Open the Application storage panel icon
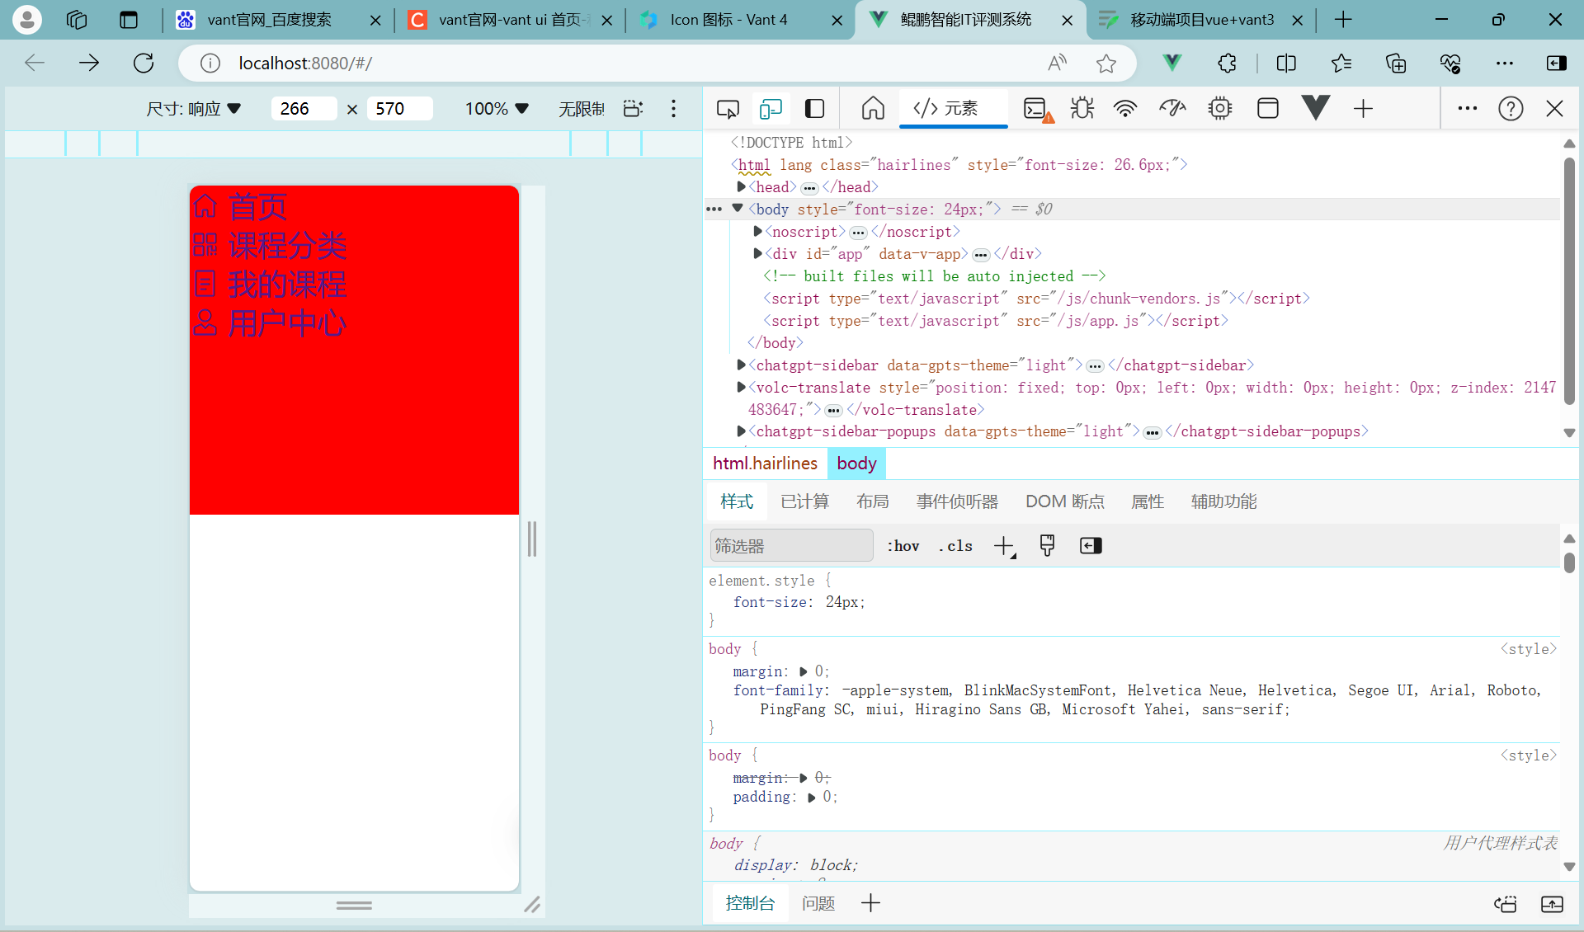This screenshot has height=932, width=1584. click(1268, 108)
